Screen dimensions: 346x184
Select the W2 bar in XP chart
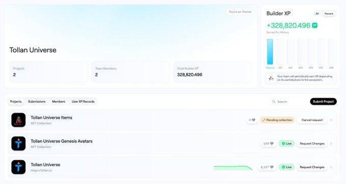click(291, 52)
